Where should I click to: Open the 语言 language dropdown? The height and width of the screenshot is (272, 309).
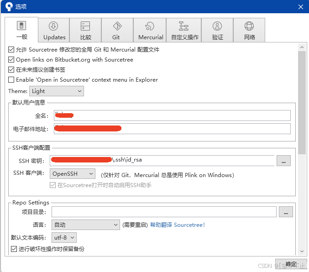tap(86, 225)
